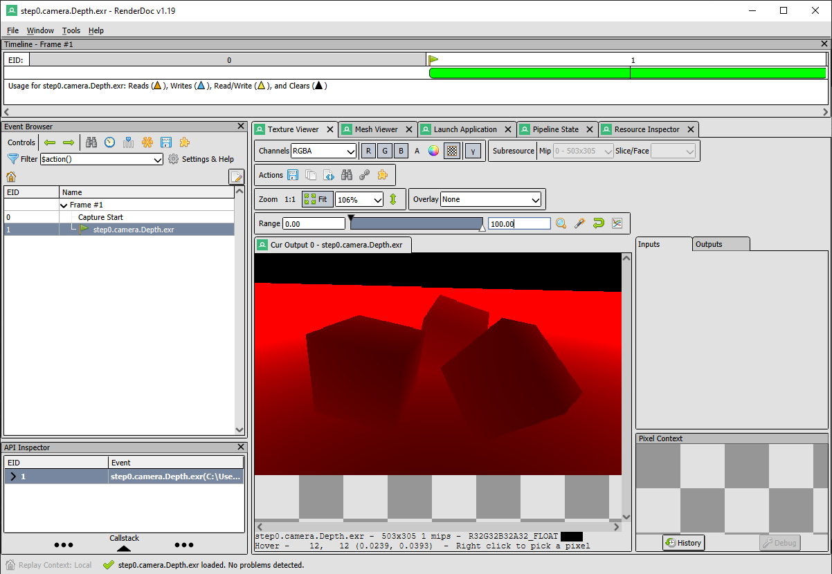The width and height of the screenshot is (832, 574).
Task: Toggle the red R channel button
Action: tap(368, 151)
